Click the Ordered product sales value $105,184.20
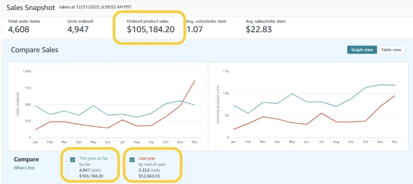413x184 pixels. pyautogui.click(x=151, y=29)
